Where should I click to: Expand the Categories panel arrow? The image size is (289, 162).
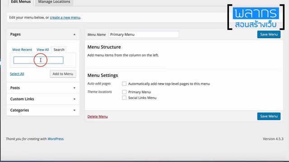(74, 110)
